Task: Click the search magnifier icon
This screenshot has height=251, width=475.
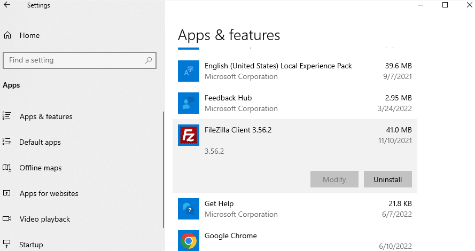Action: [x=149, y=60]
